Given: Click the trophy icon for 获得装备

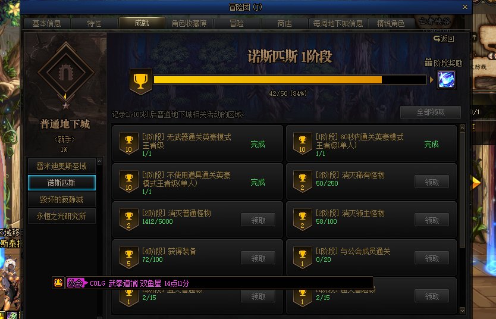Looking at the screenshot, I should pos(128,258).
